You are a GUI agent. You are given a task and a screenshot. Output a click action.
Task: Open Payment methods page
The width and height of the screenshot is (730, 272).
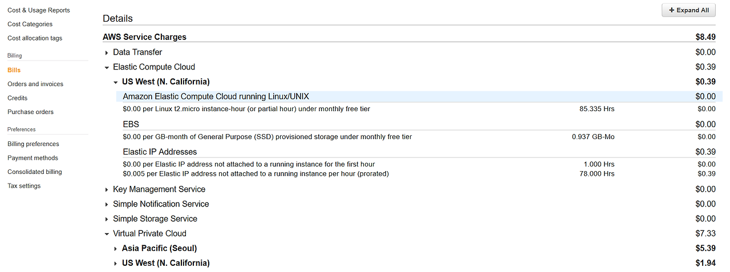click(x=33, y=158)
